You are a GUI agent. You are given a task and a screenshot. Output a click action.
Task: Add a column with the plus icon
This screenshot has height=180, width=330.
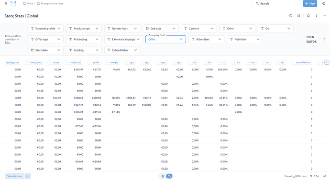[x=327, y=62]
